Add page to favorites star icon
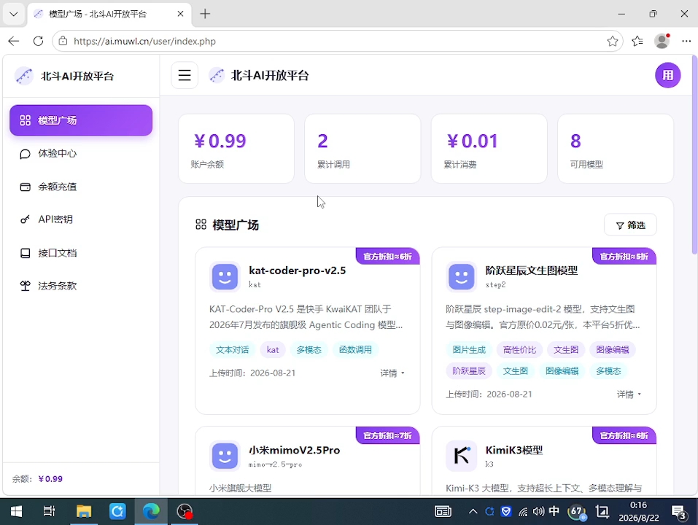The width and height of the screenshot is (698, 525). pos(613,41)
